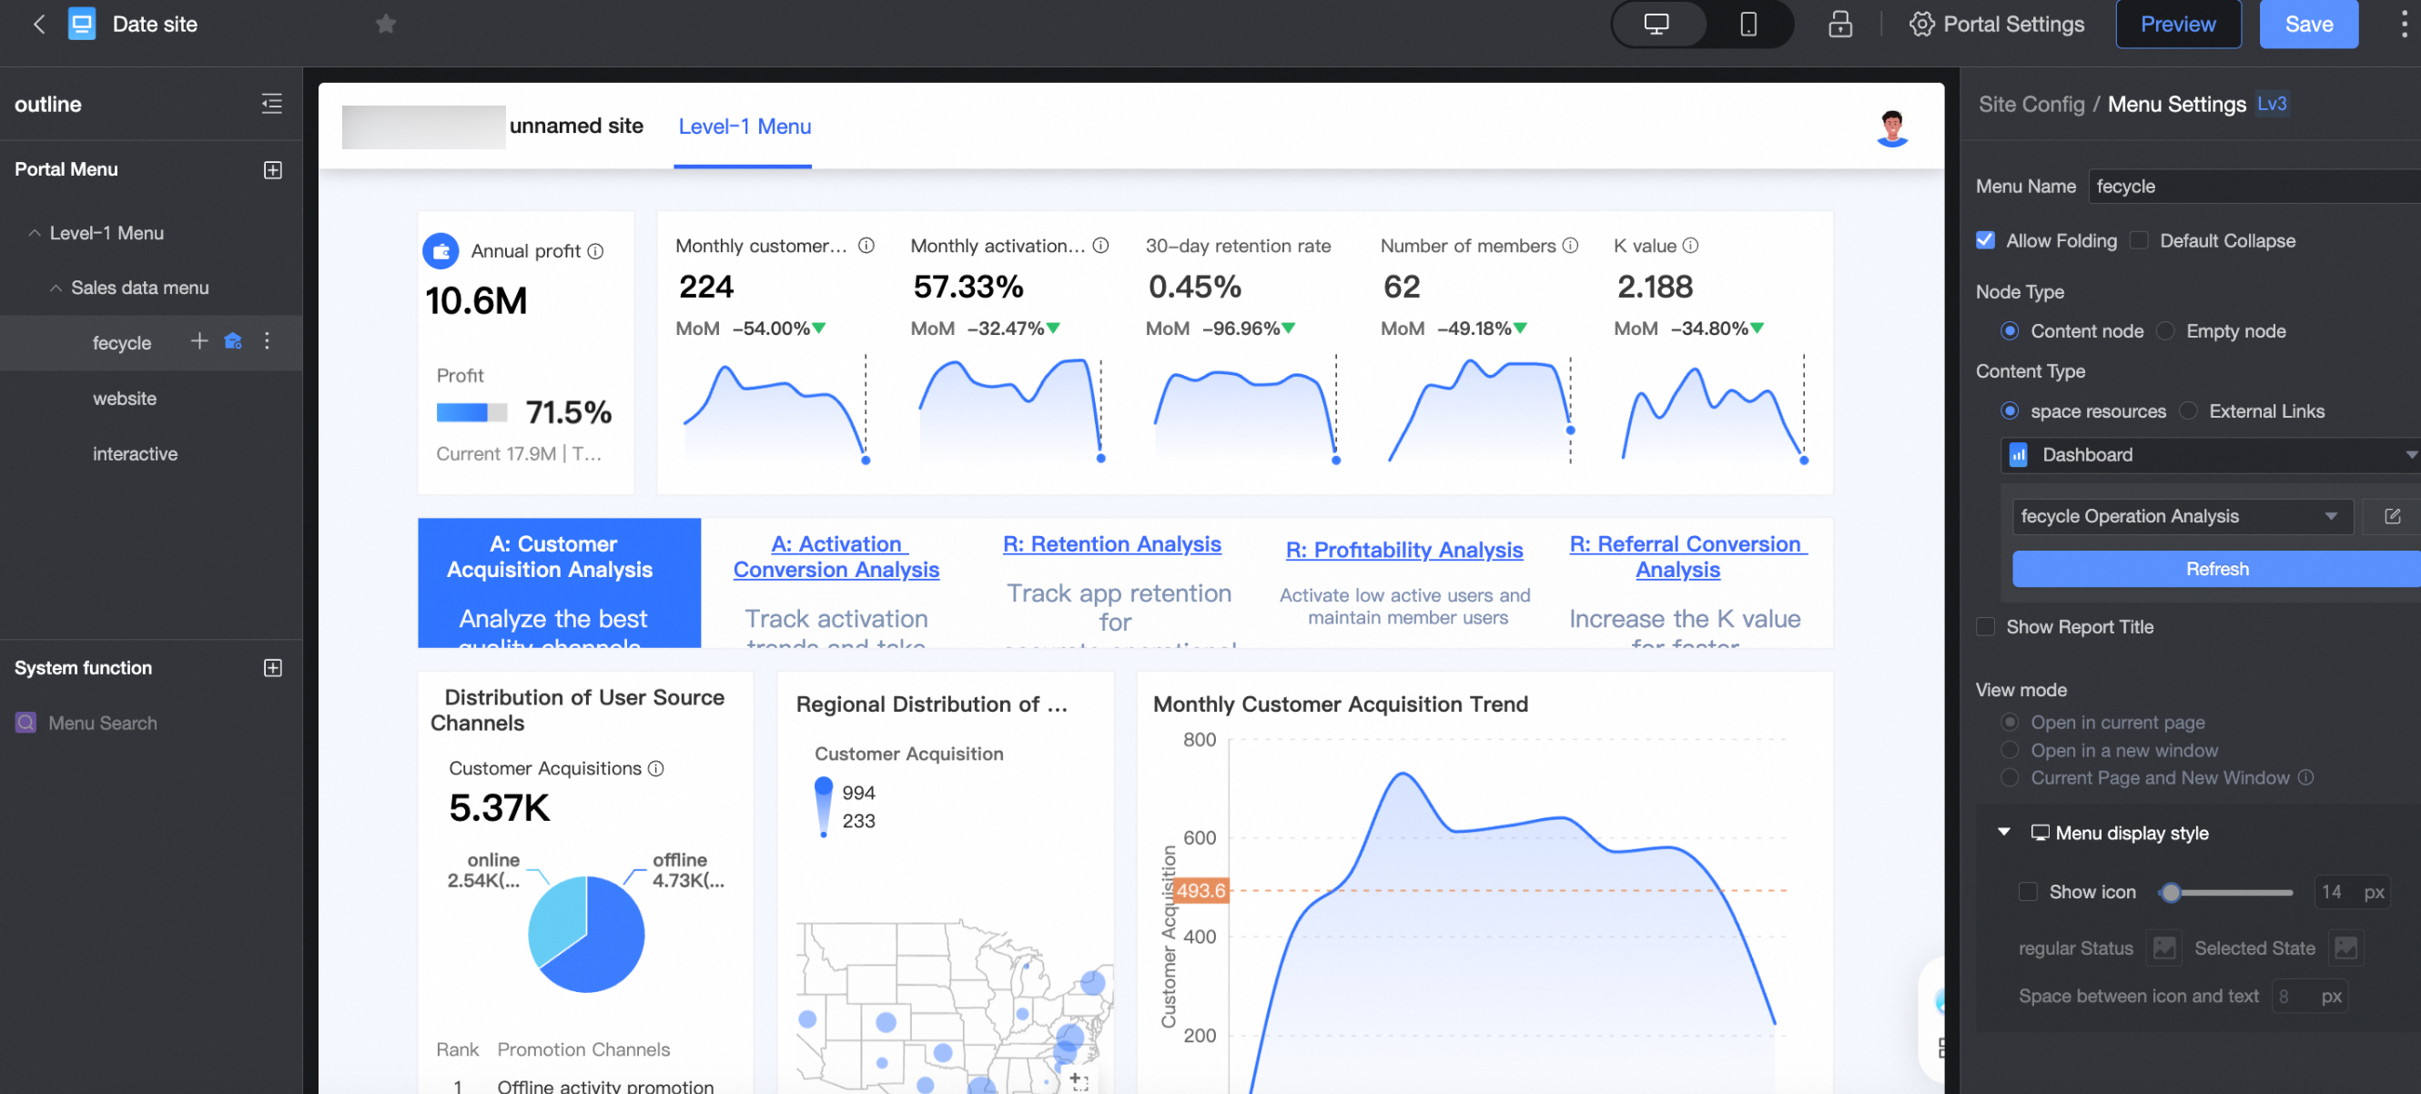
Task: Set fecycle as homepage icon
Action: pyautogui.click(x=233, y=341)
